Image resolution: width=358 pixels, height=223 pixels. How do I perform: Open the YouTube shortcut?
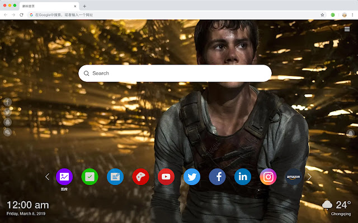point(166,177)
